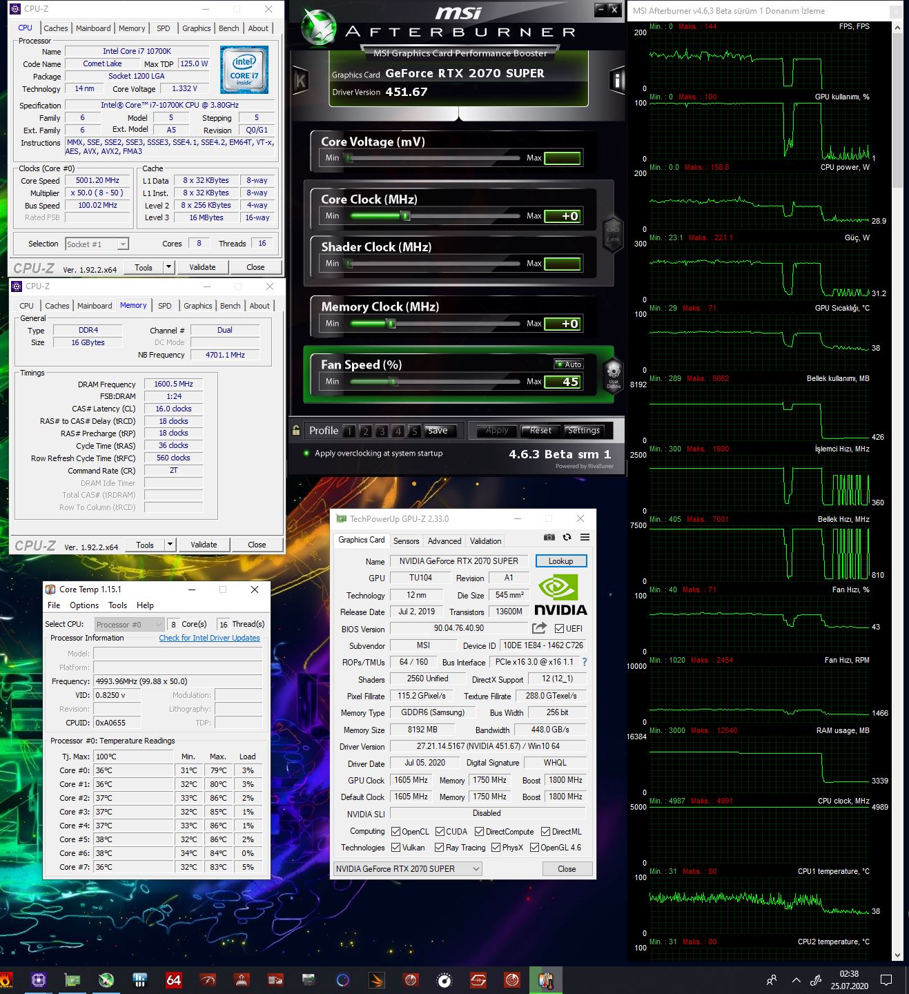Click Check for Intel Driver Updates link
The width and height of the screenshot is (909, 994).
pos(210,638)
